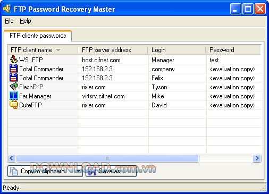Click the virtsrv.cifnet.com server address
This screenshot has height=194, width=269.
click(103, 96)
